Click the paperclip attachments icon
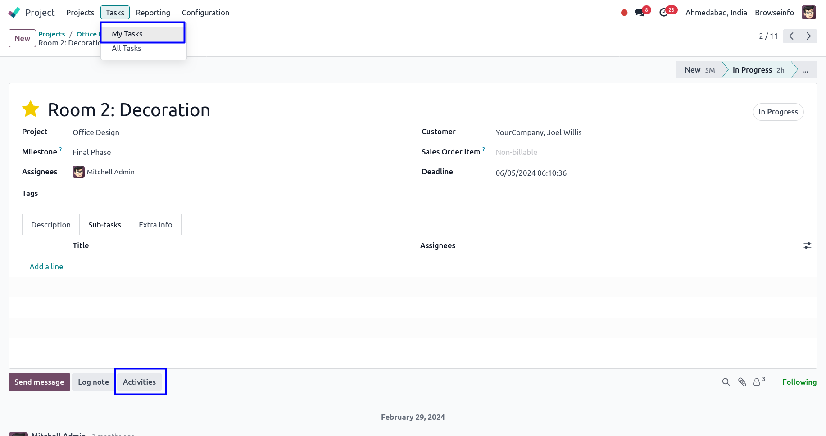Viewport: 826px width, 436px height. tap(742, 382)
